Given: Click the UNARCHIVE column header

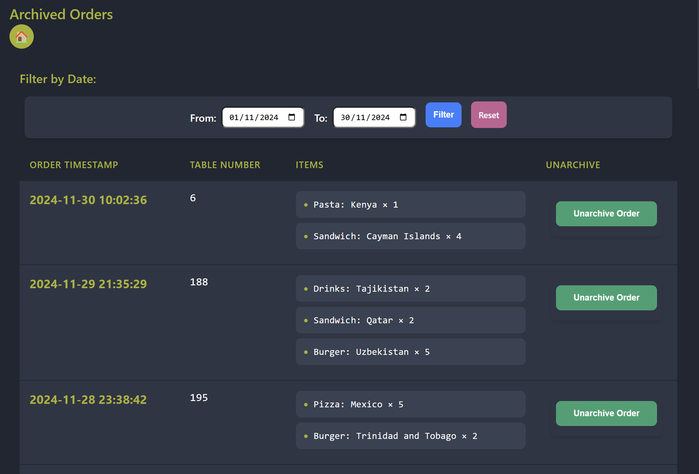Looking at the screenshot, I should click(573, 165).
